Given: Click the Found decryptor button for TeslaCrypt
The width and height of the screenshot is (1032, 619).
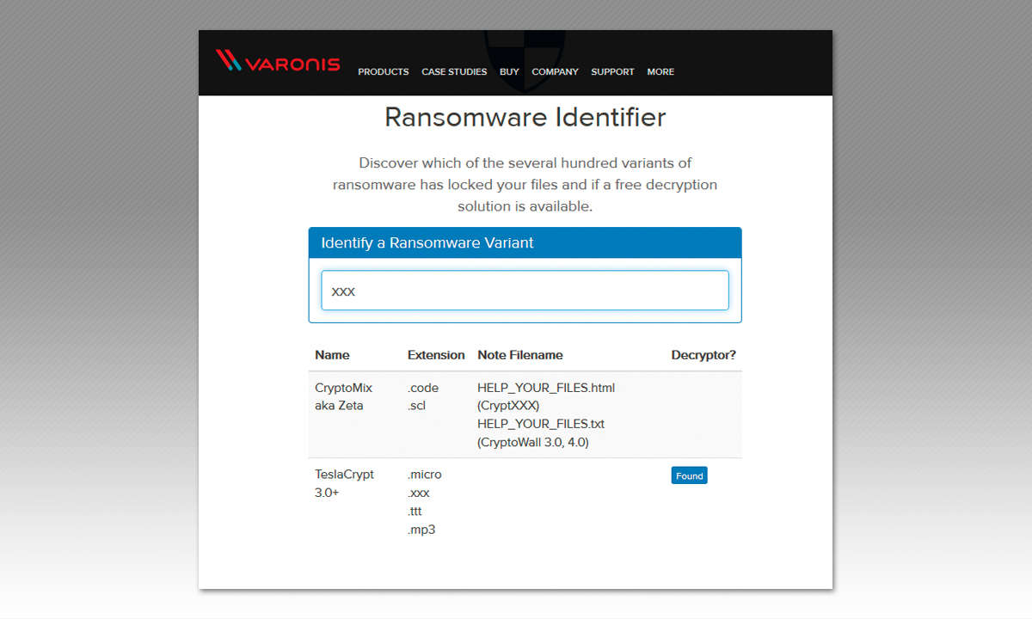Looking at the screenshot, I should [689, 475].
